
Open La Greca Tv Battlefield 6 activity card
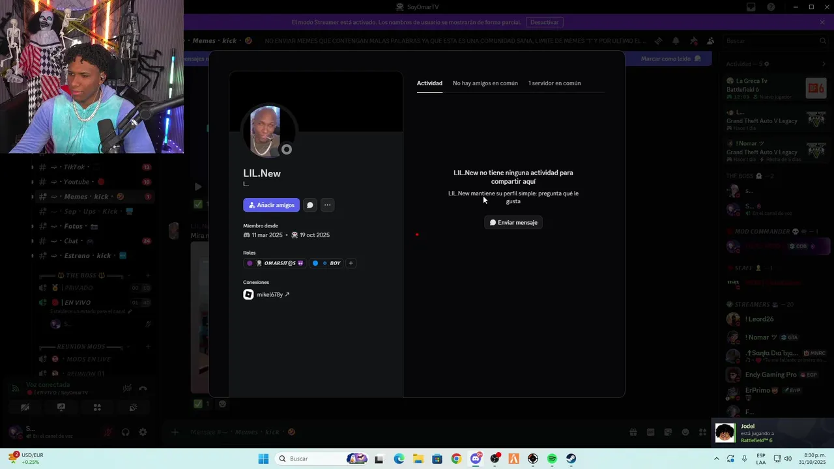[776, 89]
